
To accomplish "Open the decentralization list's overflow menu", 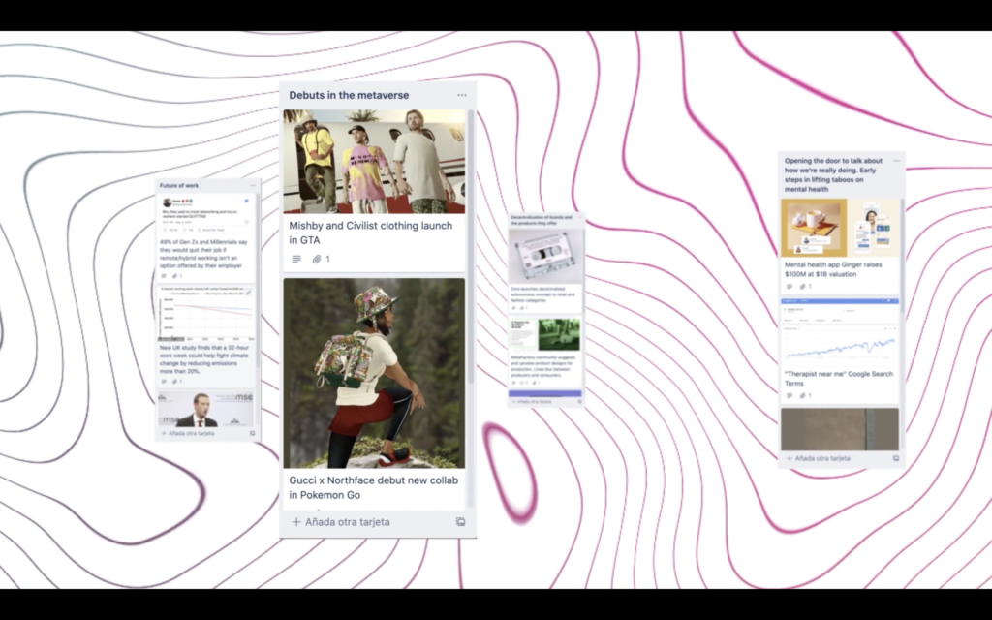I will tap(579, 218).
